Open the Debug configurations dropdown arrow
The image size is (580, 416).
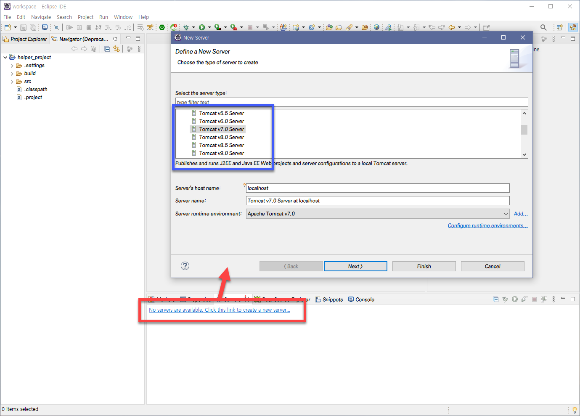[194, 27]
